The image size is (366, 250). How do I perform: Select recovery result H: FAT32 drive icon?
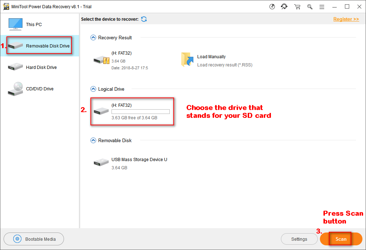click(101, 60)
